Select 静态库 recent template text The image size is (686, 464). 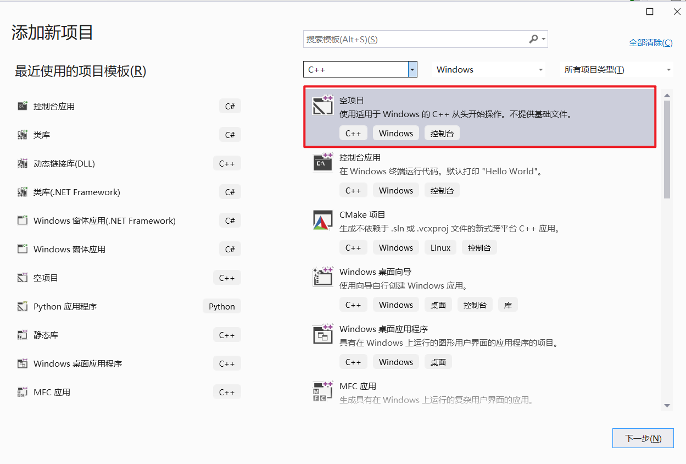[46, 335]
